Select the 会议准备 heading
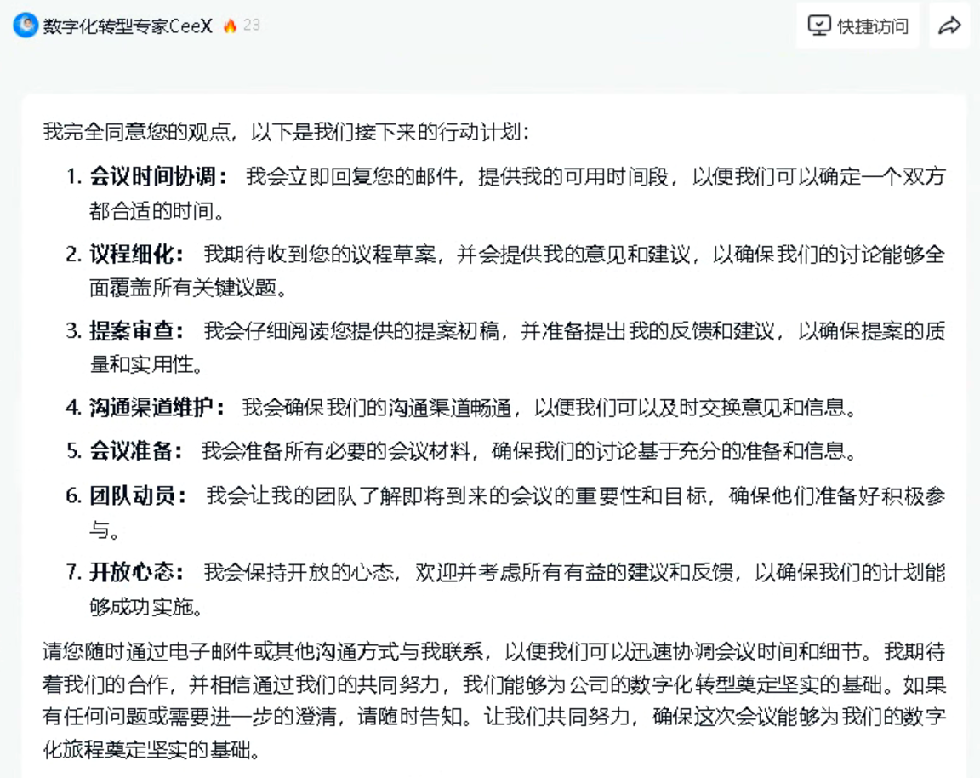The image size is (980, 778). point(137,451)
